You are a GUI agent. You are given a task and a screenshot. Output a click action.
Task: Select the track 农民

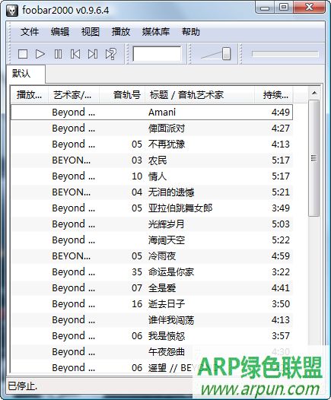point(151,160)
